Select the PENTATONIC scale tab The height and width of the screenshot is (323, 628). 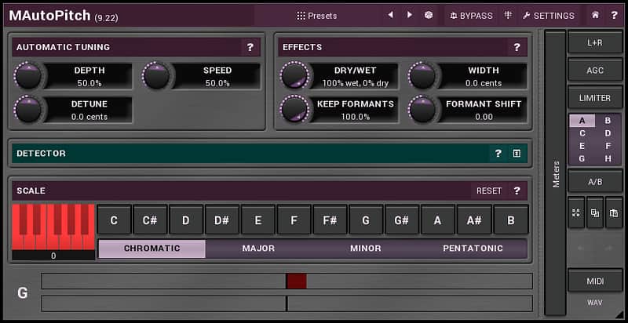473,249
